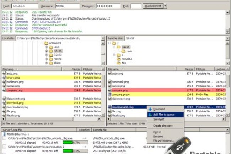This screenshot has height=154, width=231.
Task: Click the binary.png file icon in local list
Action: pyautogui.click(x=4, y=77)
